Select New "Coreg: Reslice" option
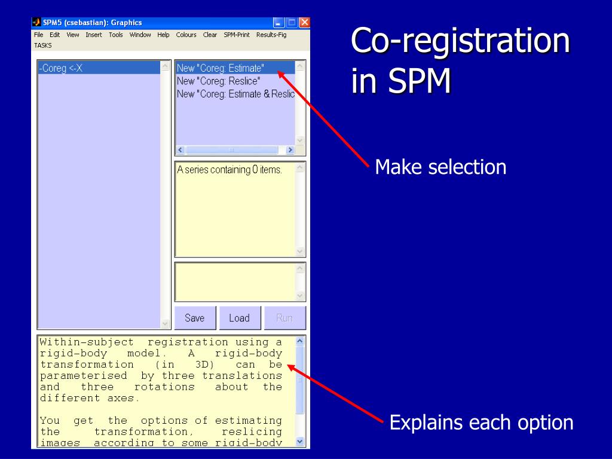This screenshot has width=612, height=459. 235,81
